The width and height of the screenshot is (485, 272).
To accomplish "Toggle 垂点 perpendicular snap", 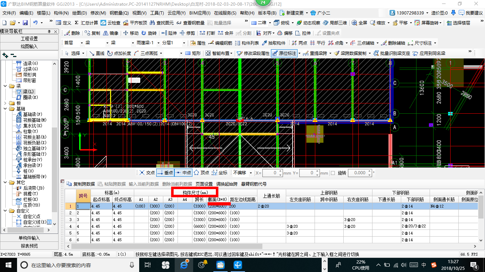I will coord(165,173).
